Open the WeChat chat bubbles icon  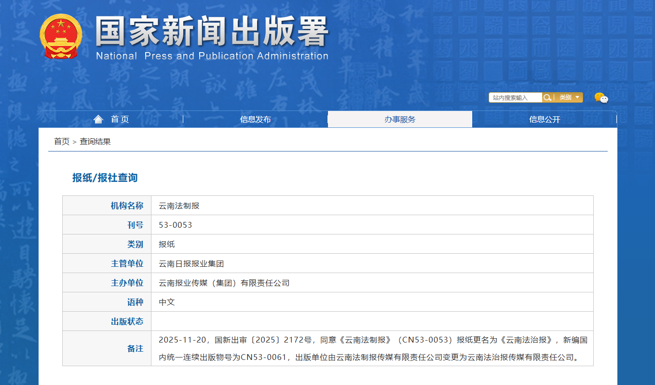(x=601, y=98)
